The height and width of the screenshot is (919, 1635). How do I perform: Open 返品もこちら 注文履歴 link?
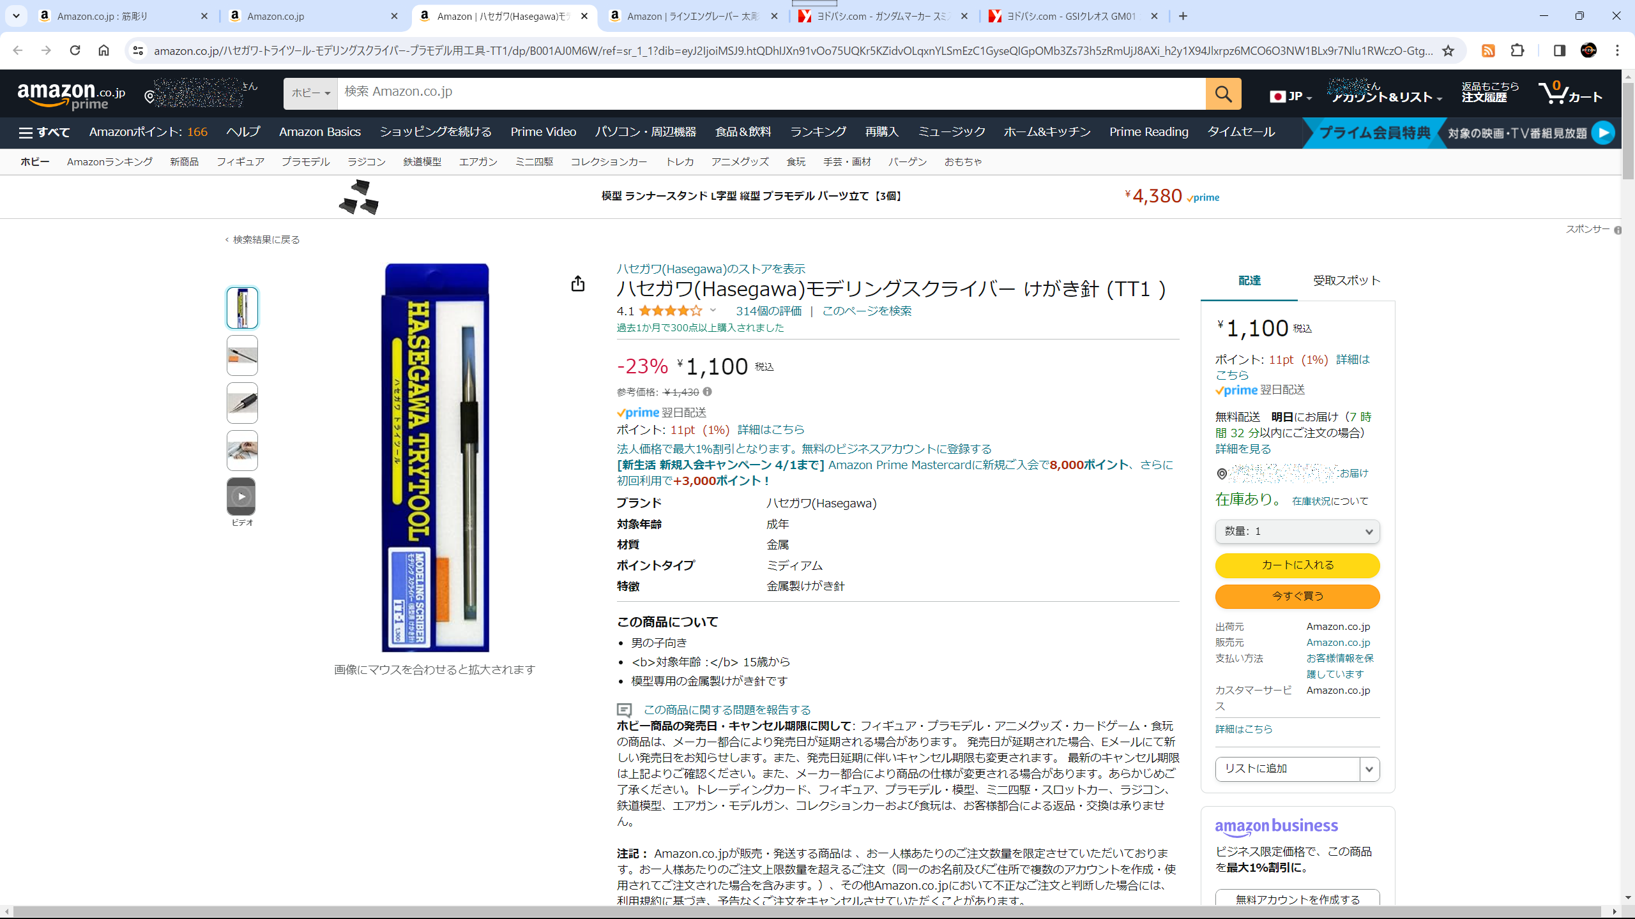(1489, 92)
